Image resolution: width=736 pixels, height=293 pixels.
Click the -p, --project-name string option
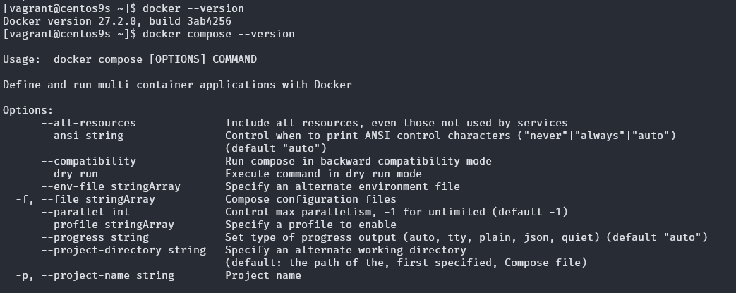point(95,275)
